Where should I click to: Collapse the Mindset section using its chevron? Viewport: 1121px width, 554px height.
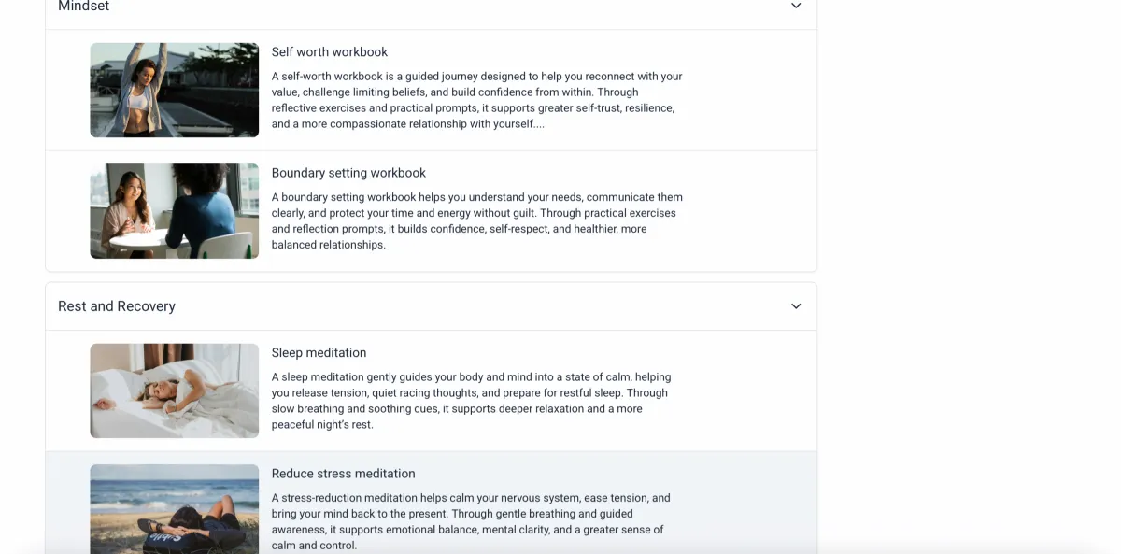(x=796, y=6)
